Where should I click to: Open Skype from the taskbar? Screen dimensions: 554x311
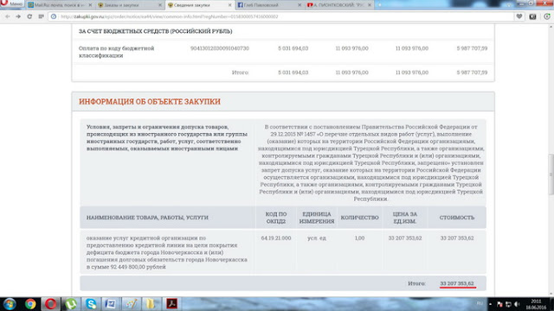click(91, 303)
